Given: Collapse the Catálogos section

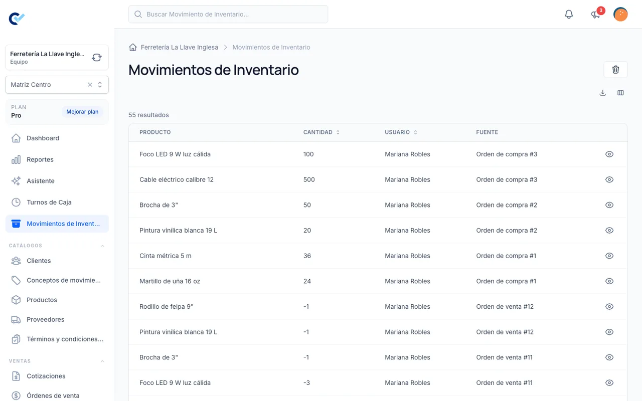Looking at the screenshot, I should [x=103, y=246].
